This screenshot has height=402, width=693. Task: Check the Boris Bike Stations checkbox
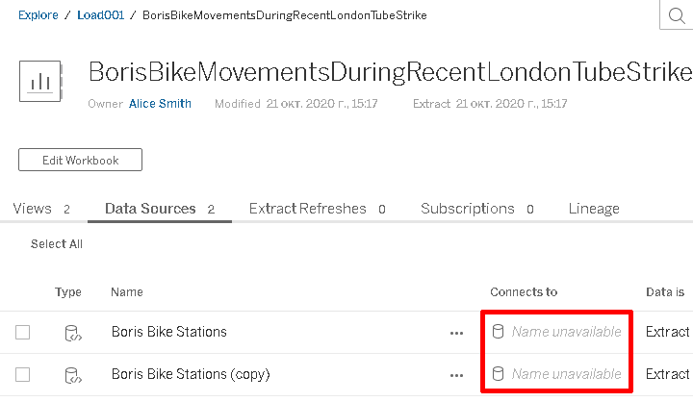pos(22,332)
